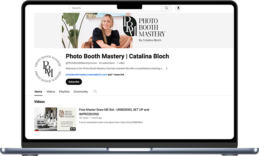The image size is (259, 156).
Task: Click the Photo Booth Mastery banner image
Action: tap(134, 31)
